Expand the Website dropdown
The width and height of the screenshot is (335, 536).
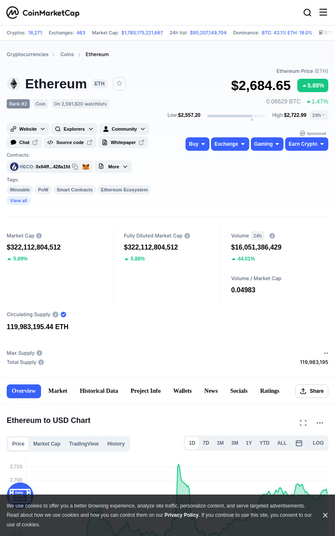[28, 129]
